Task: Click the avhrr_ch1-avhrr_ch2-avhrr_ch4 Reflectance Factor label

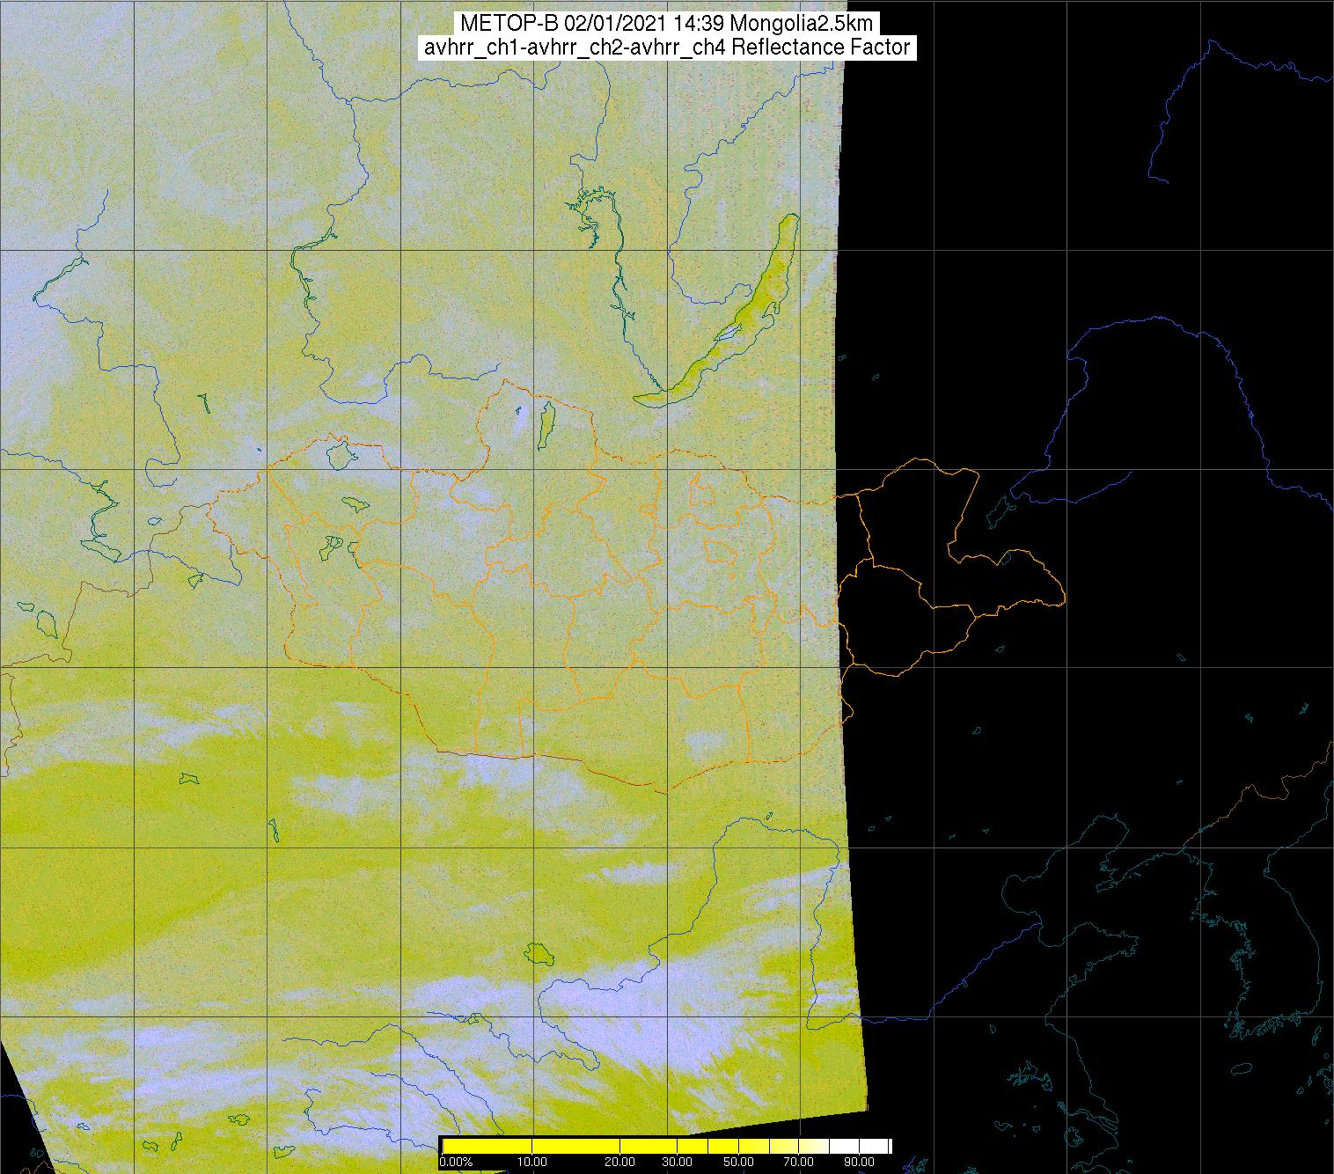Action: (x=667, y=48)
